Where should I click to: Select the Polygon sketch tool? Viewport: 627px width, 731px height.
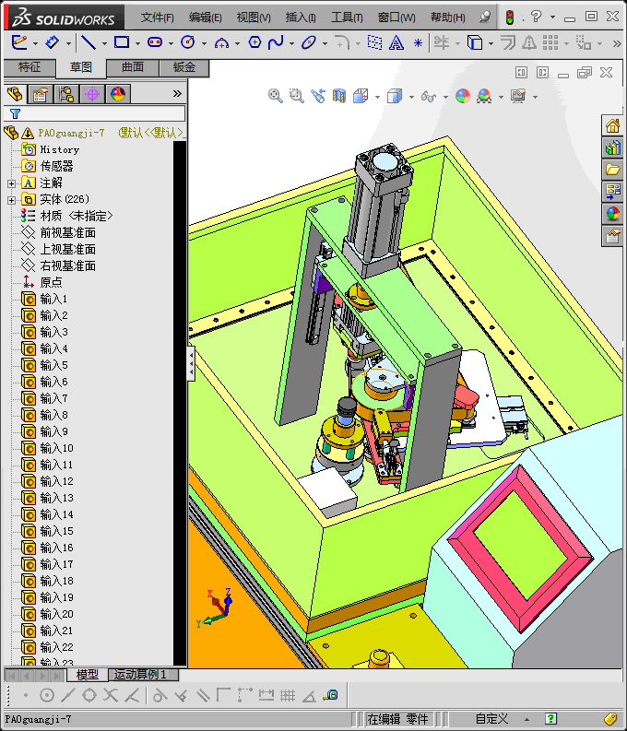(254, 43)
